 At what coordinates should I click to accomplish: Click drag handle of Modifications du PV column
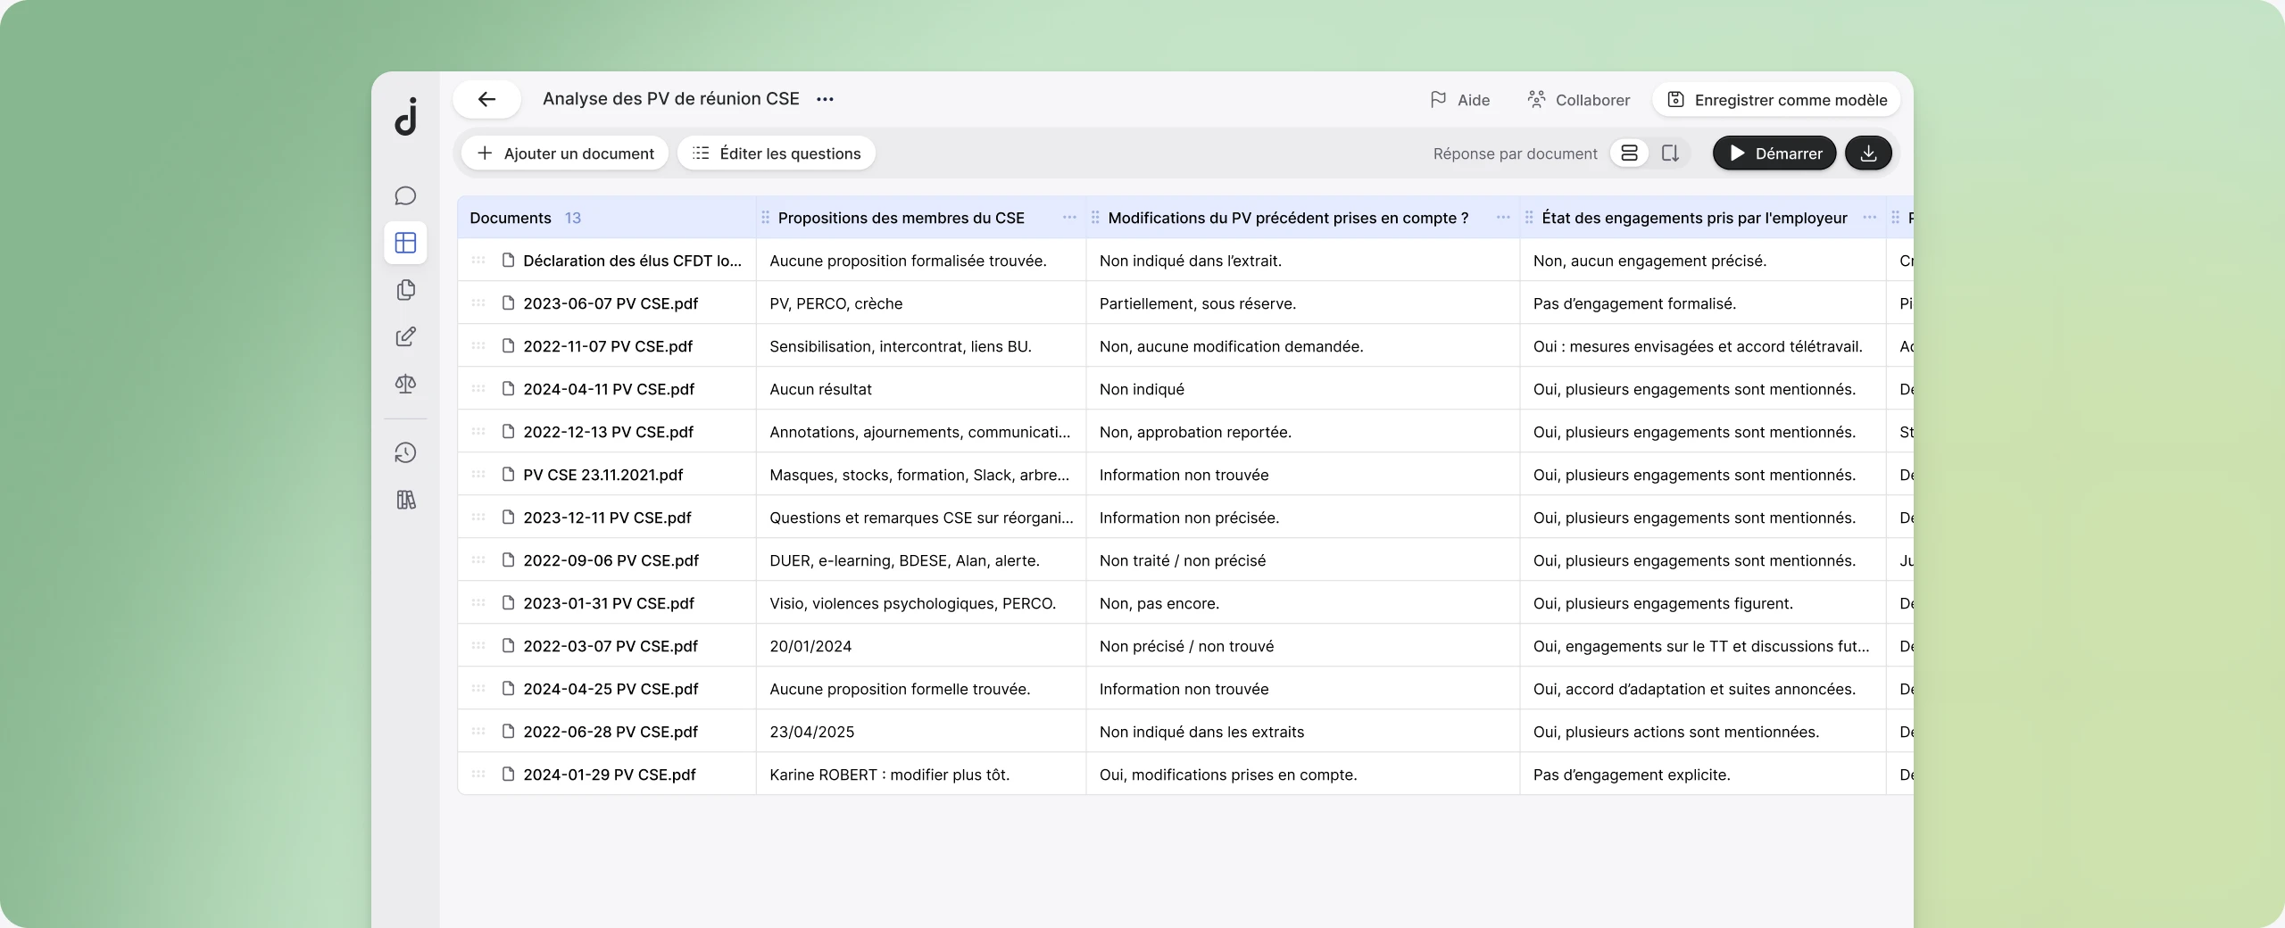click(x=1095, y=218)
